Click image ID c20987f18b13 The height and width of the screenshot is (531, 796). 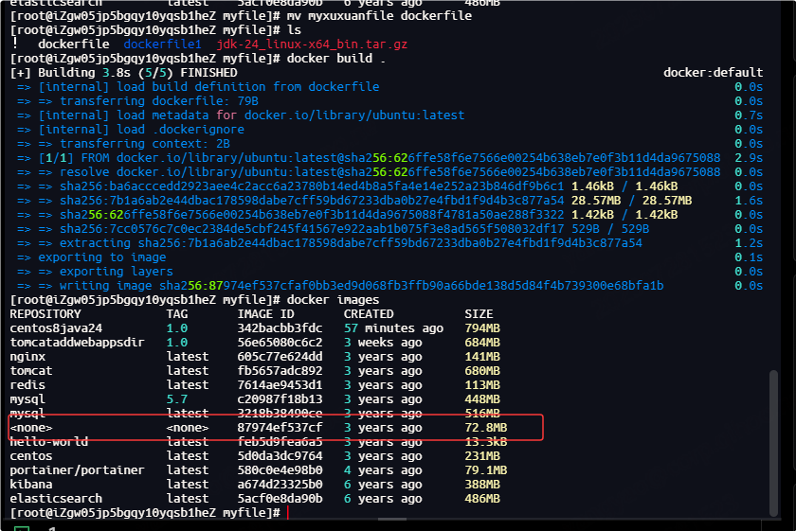280,399
